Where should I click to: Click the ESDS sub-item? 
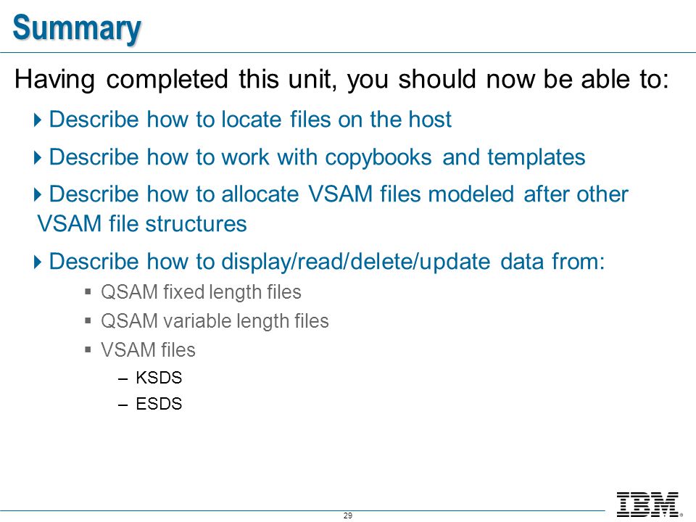159,404
